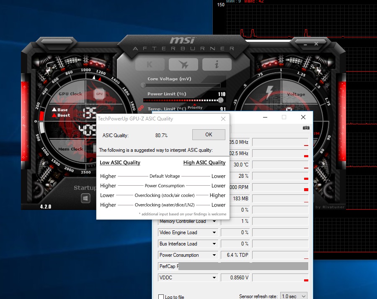Click the Temp Limit value 91
Screen dimensions: 377x299
[x=223, y=109]
